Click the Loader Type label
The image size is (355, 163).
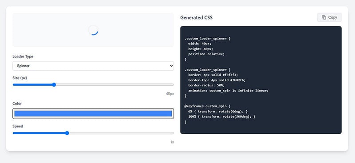23,56
